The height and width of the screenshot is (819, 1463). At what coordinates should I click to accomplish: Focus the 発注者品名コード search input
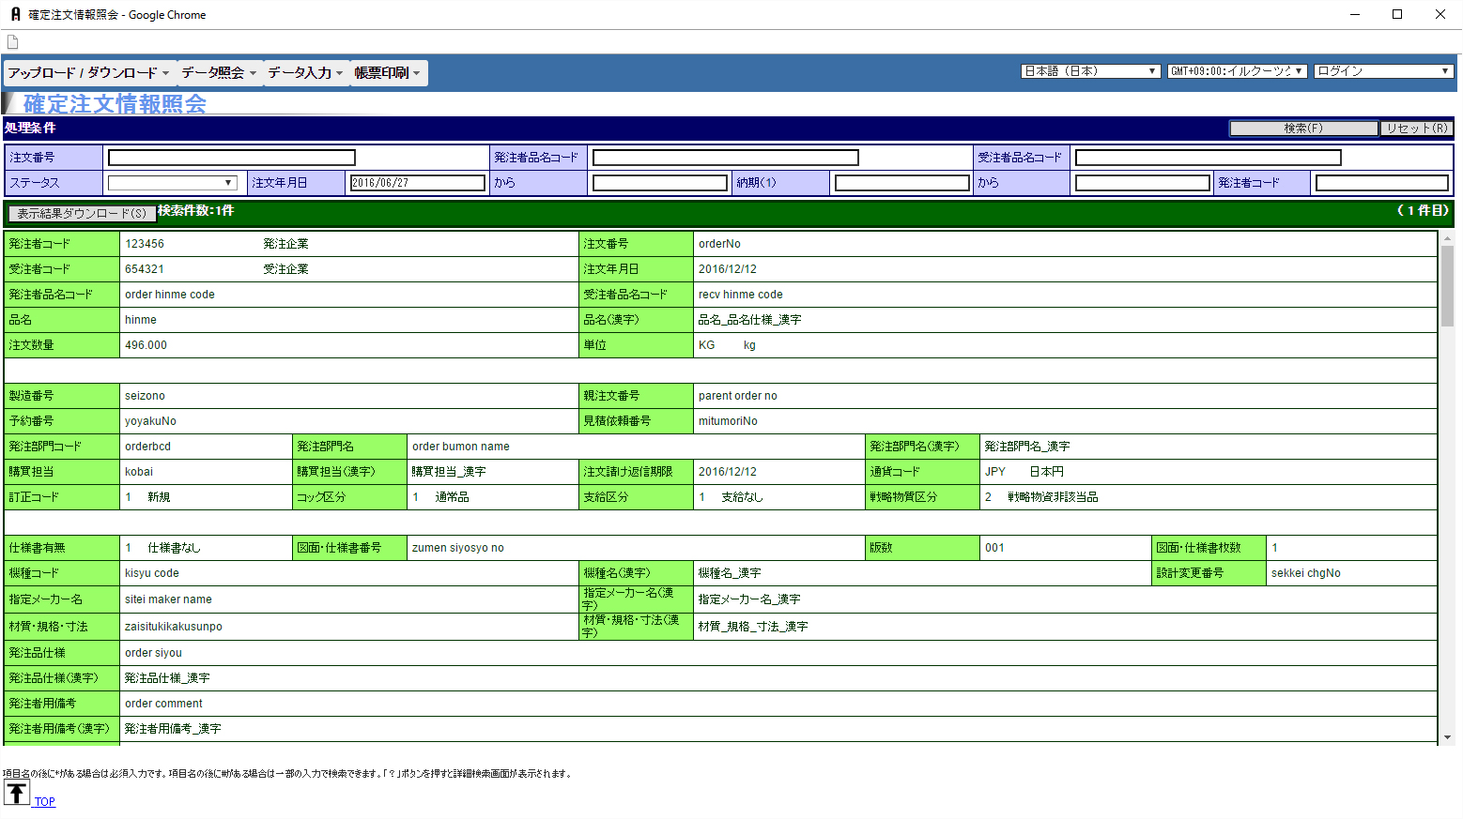(726, 158)
